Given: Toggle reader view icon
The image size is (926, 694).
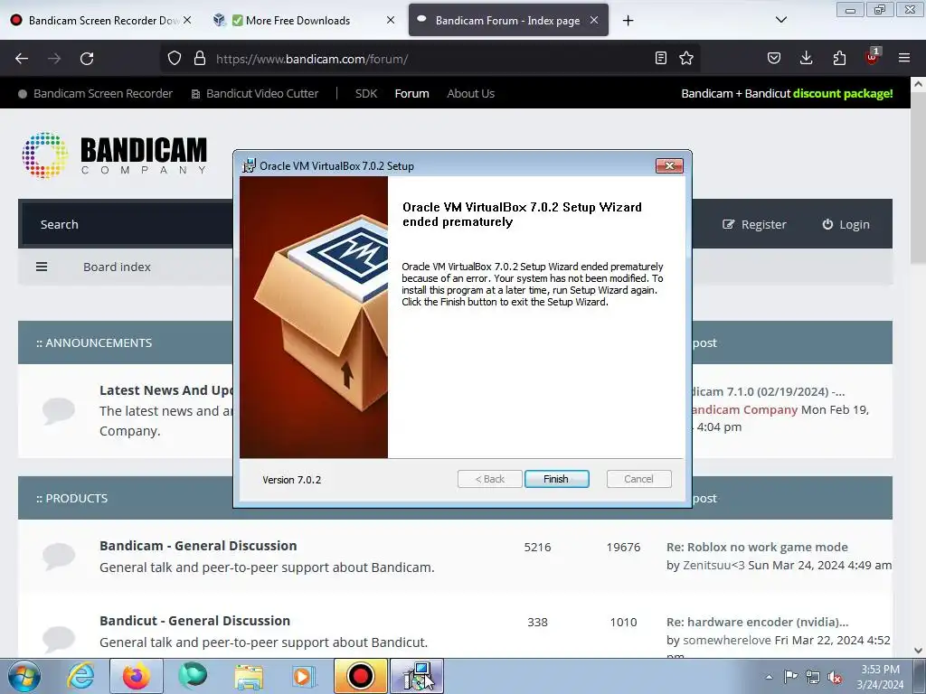Looking at the screenshot, I should (661, 58).
